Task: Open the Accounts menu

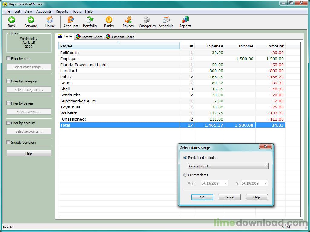Action: (x=44, y=11)
